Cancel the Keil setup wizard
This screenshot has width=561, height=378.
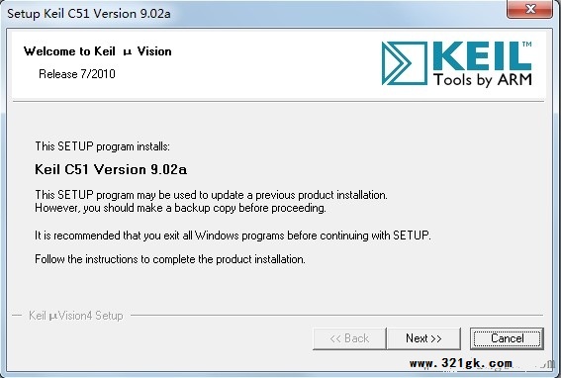(507, 338)
